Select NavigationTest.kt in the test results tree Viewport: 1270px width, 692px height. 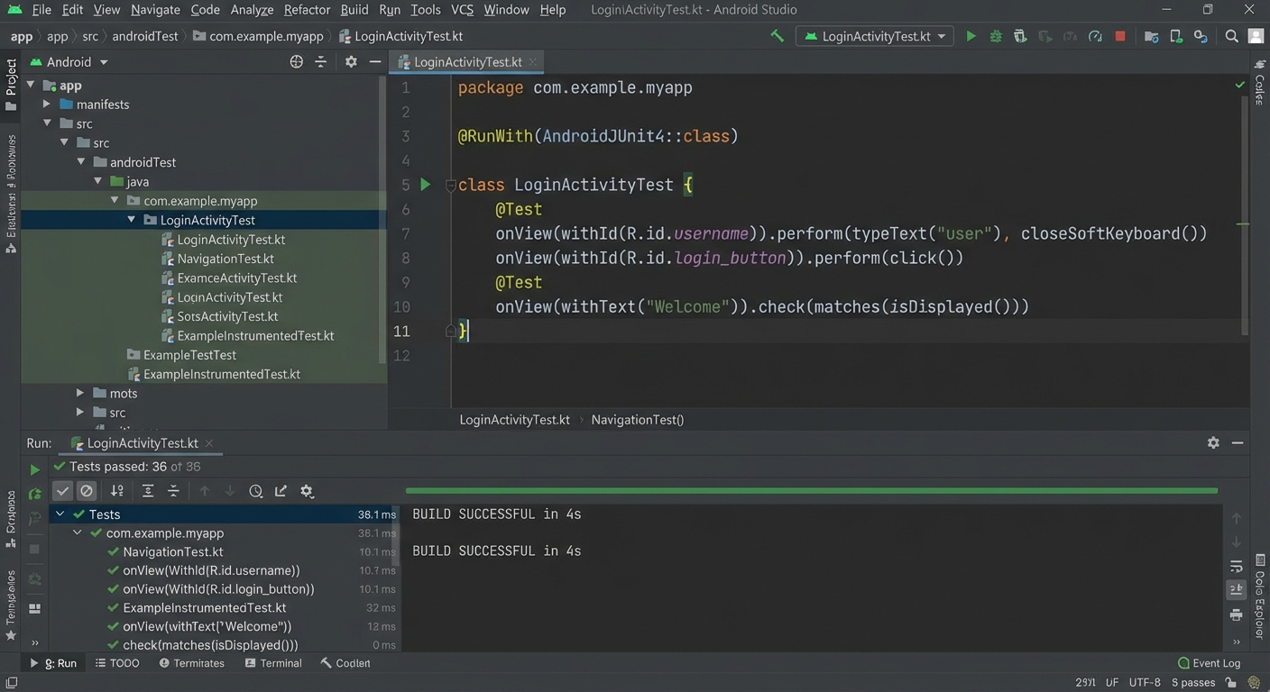click(x=172, y=551)
